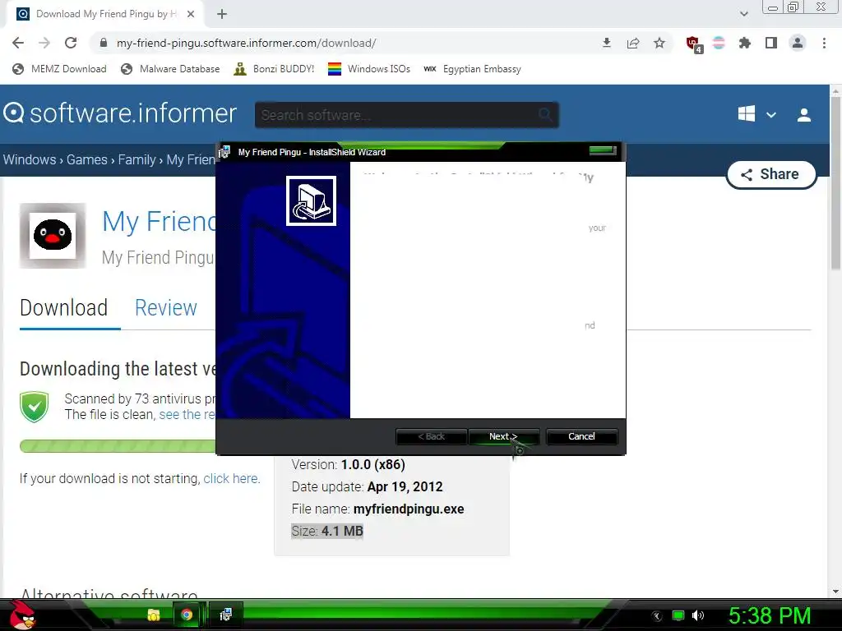842x631 pixels.
Task: Open the Bonzi BUDDY! bookmark
Action: (x=274, y=69)
